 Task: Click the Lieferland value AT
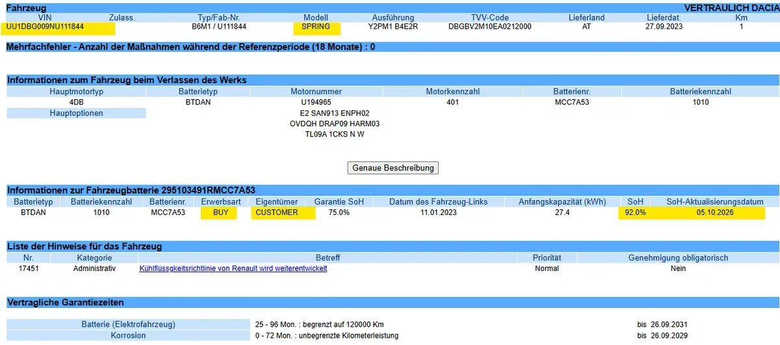[x=587, y=27]
